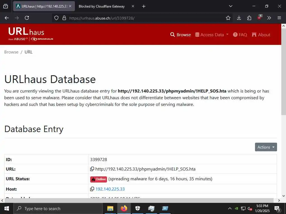Click the URLhaus logo in header

pos(31,34)
